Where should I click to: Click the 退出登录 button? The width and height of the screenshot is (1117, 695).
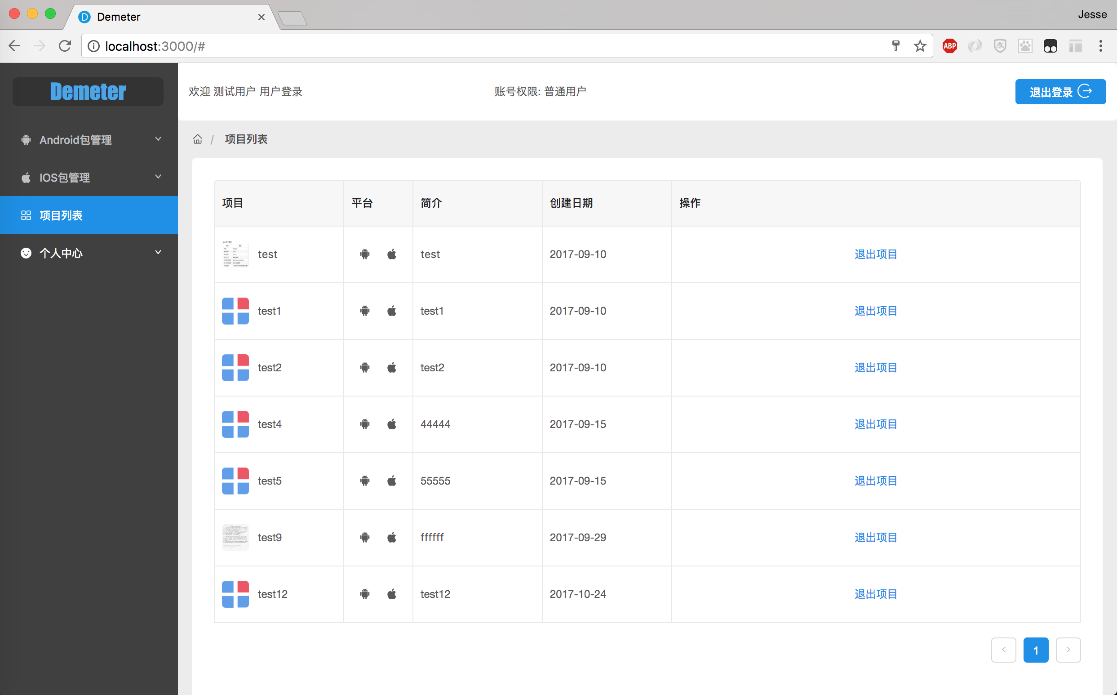(1060, 92)
